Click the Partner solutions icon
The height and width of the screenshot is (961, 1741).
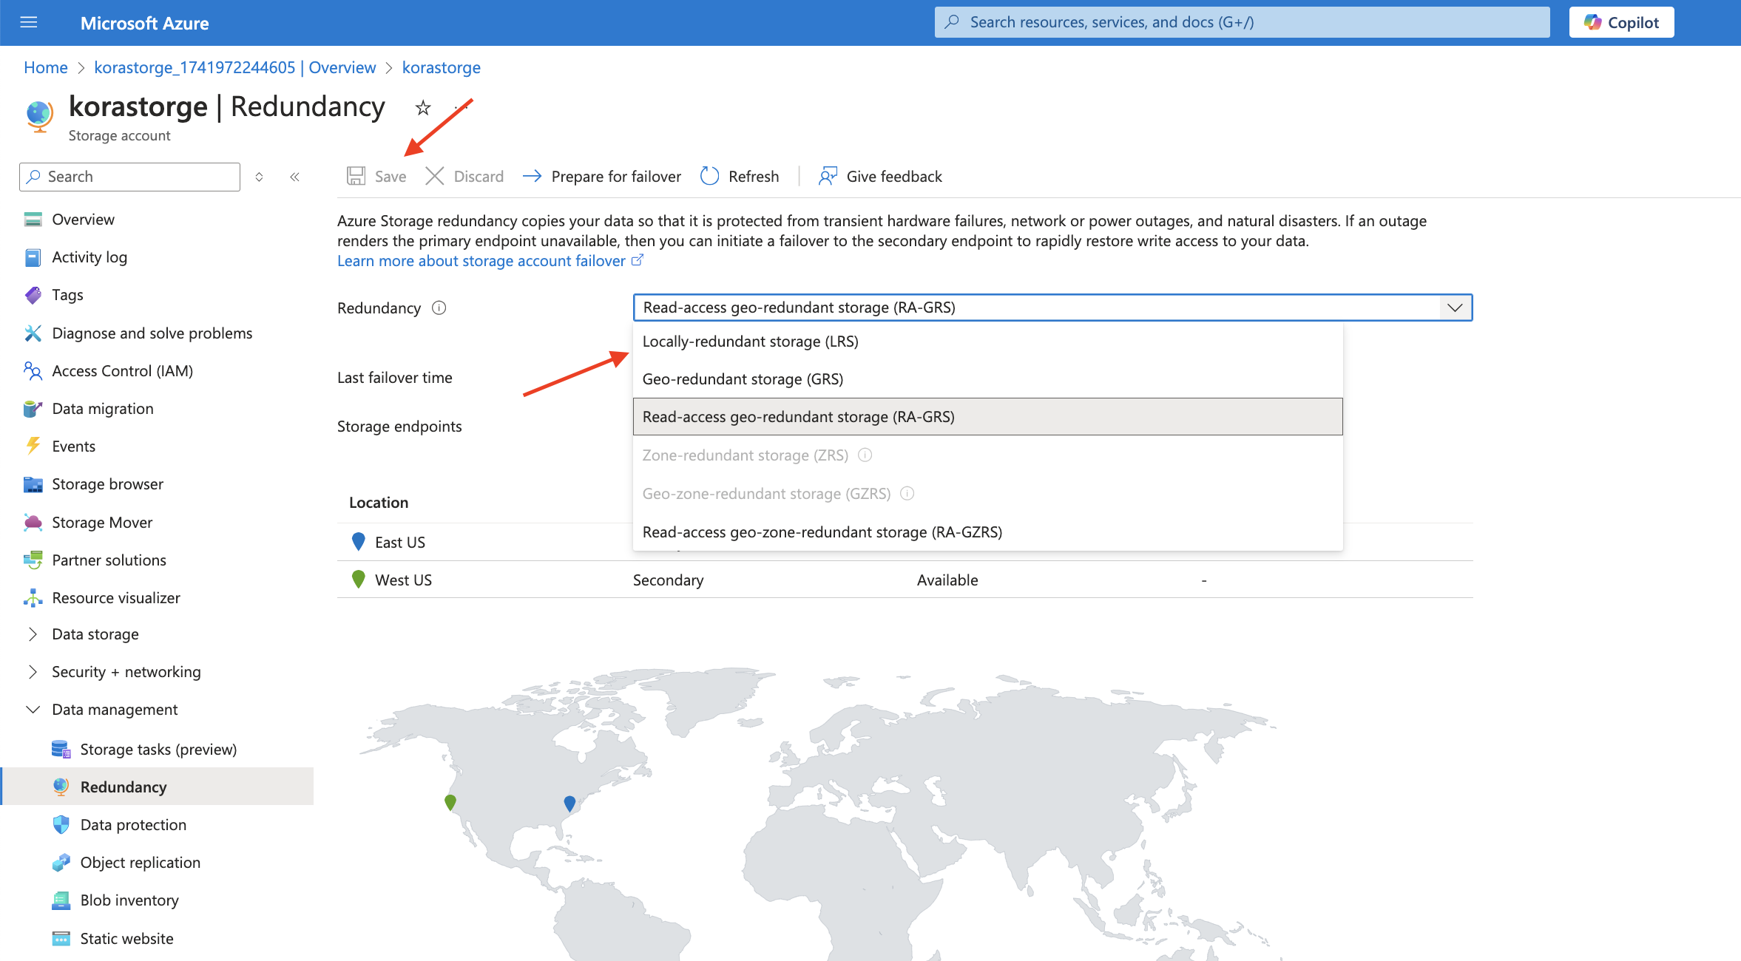pos(33,560)
